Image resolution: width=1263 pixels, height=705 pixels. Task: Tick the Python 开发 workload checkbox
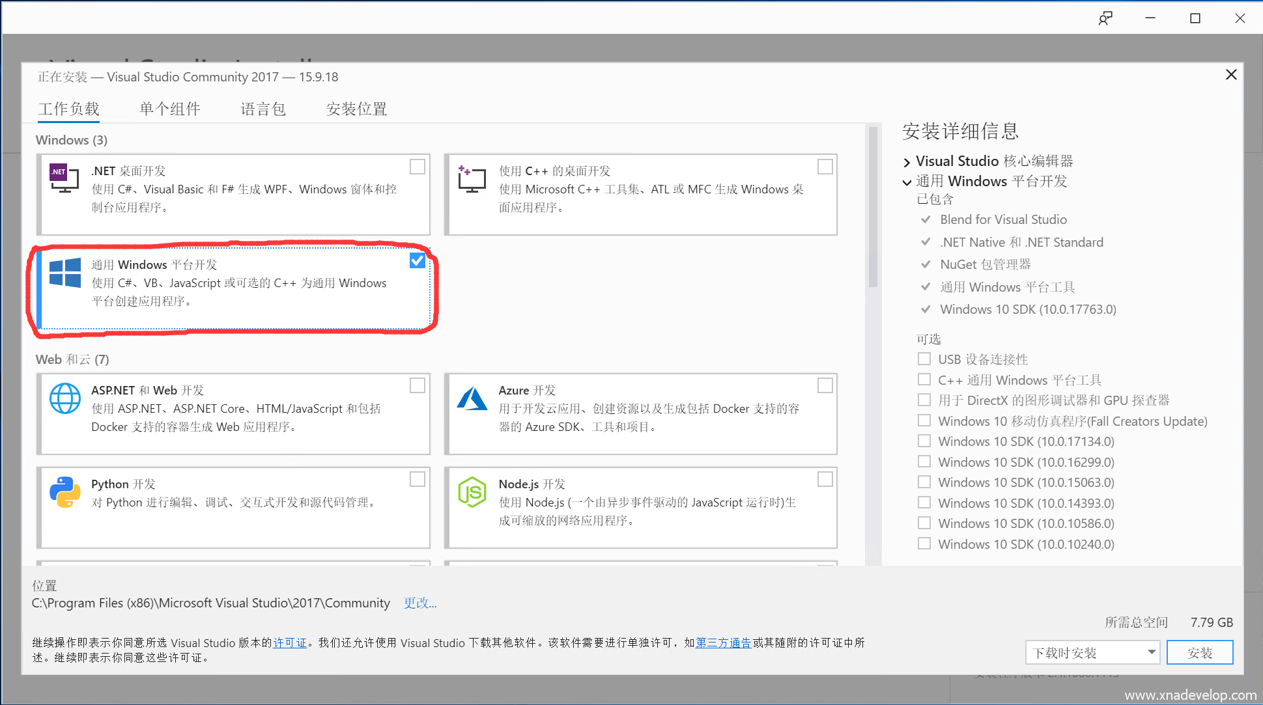coord(418,479)
